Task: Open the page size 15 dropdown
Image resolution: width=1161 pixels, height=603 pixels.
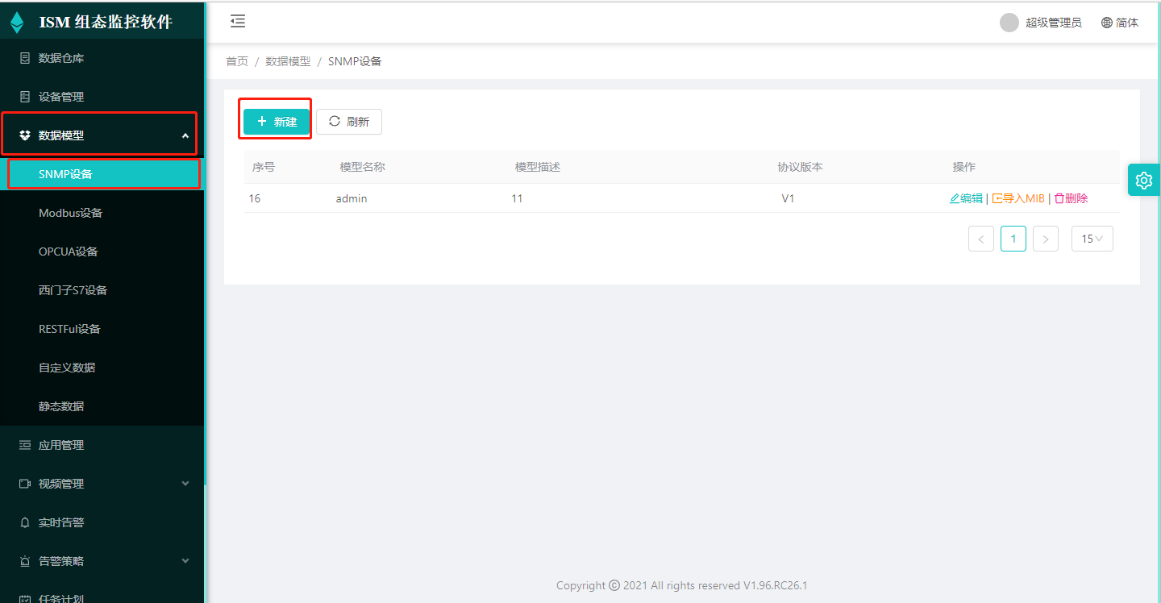Action: pos(1092,239)
